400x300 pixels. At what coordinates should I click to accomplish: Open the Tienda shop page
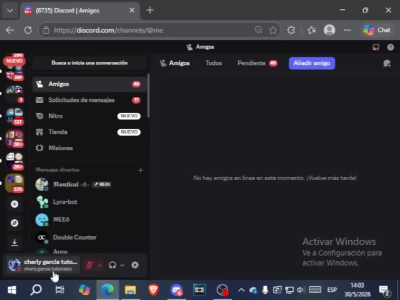89,132
